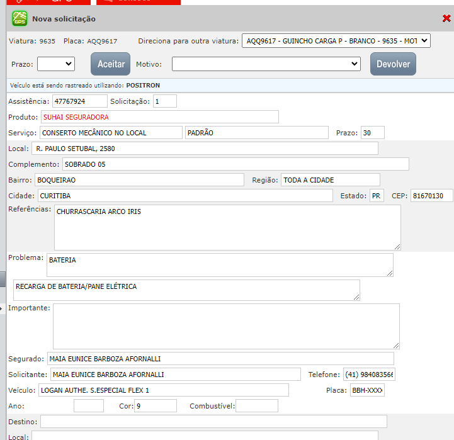This screenshot has height=440, width=454.
Task: Expand Direciona para outra viatura list
Action: pos(336,41)
